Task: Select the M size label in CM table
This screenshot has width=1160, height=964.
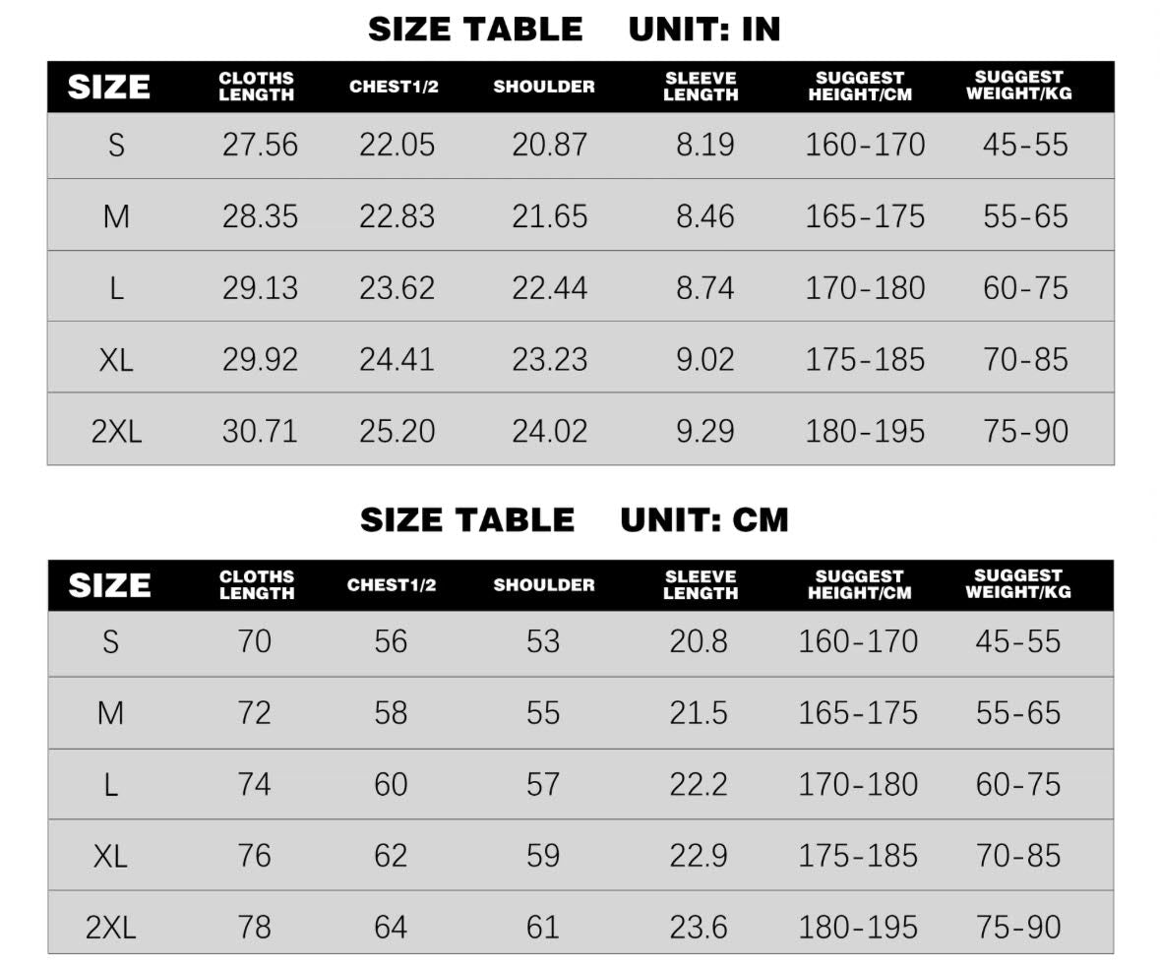Action: (x=110, y=713)
